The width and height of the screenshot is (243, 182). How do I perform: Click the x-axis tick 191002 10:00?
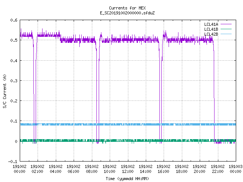point(109,169)
